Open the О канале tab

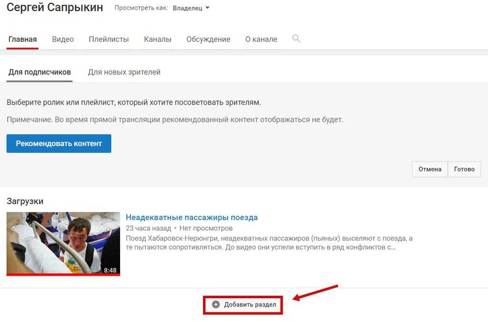pos(261,40)
